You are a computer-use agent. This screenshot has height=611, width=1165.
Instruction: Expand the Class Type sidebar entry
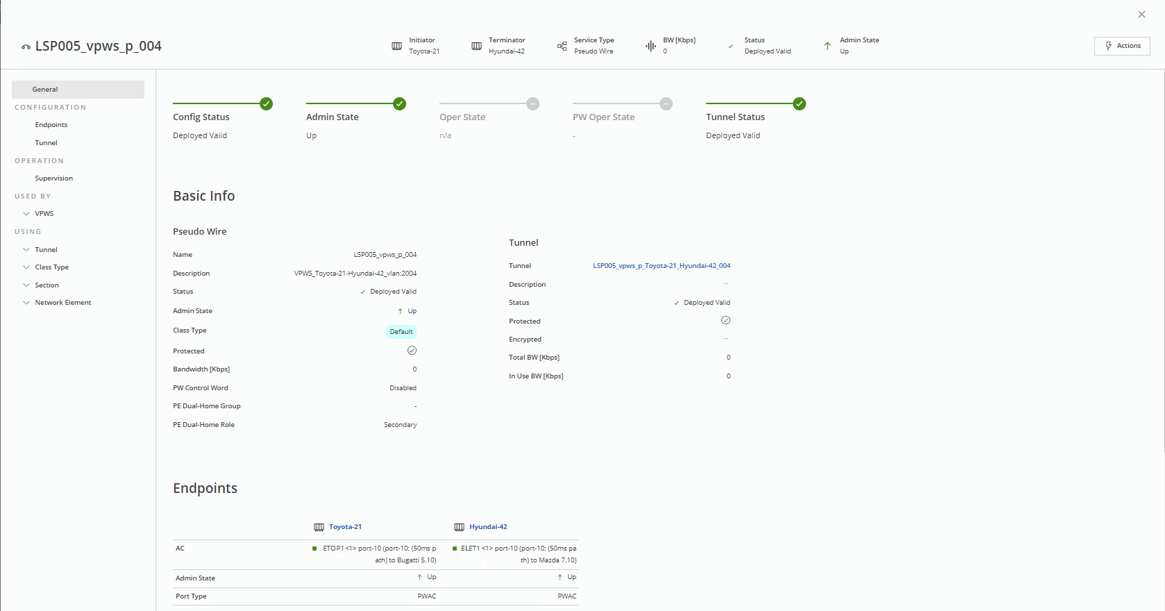point(26,267)
